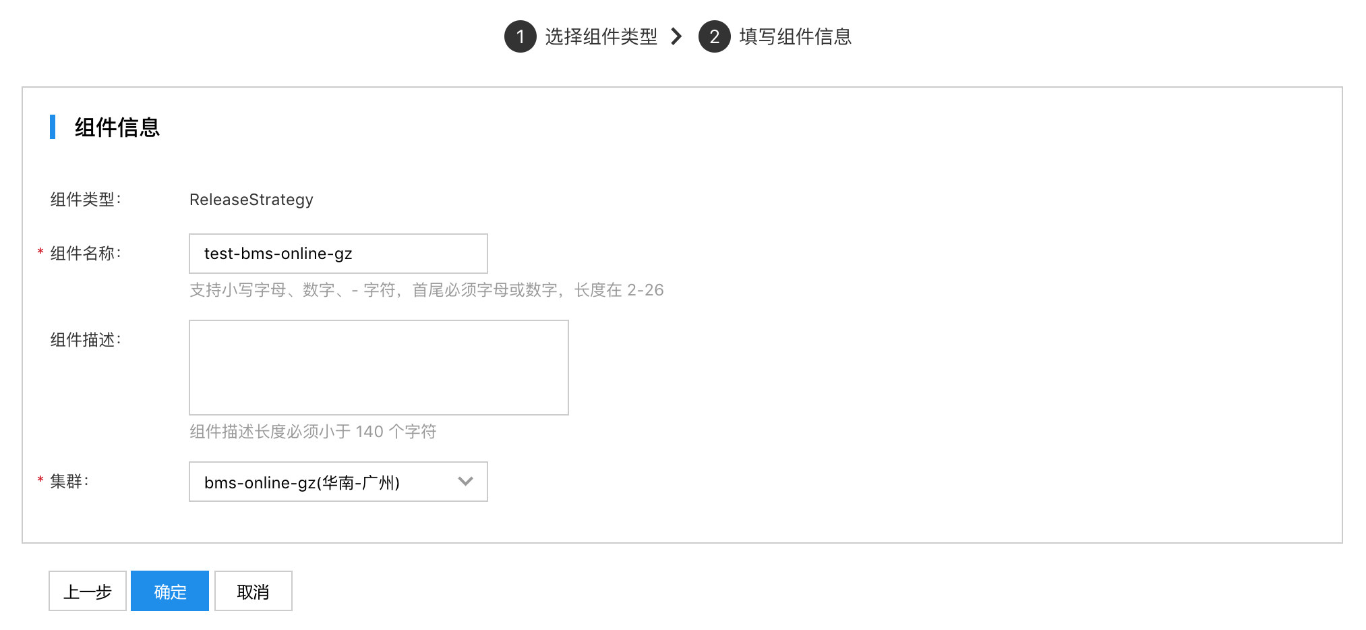
Task: Focus the 组件名称 input field
Action: point(338,254)
